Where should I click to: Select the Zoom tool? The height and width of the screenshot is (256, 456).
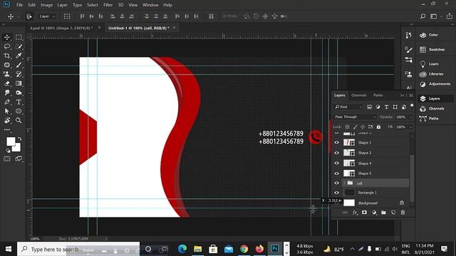point(19,120)
